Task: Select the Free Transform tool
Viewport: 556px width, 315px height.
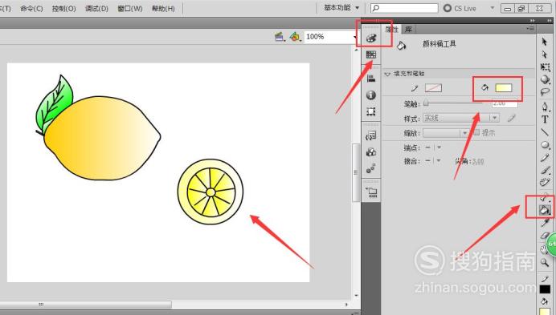Action: pyautogui.click(x=545, y=67)
